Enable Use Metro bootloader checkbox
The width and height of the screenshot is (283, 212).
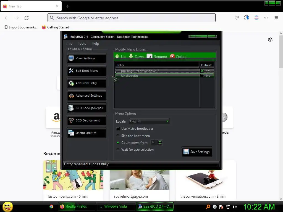click(x=118, y=129)
